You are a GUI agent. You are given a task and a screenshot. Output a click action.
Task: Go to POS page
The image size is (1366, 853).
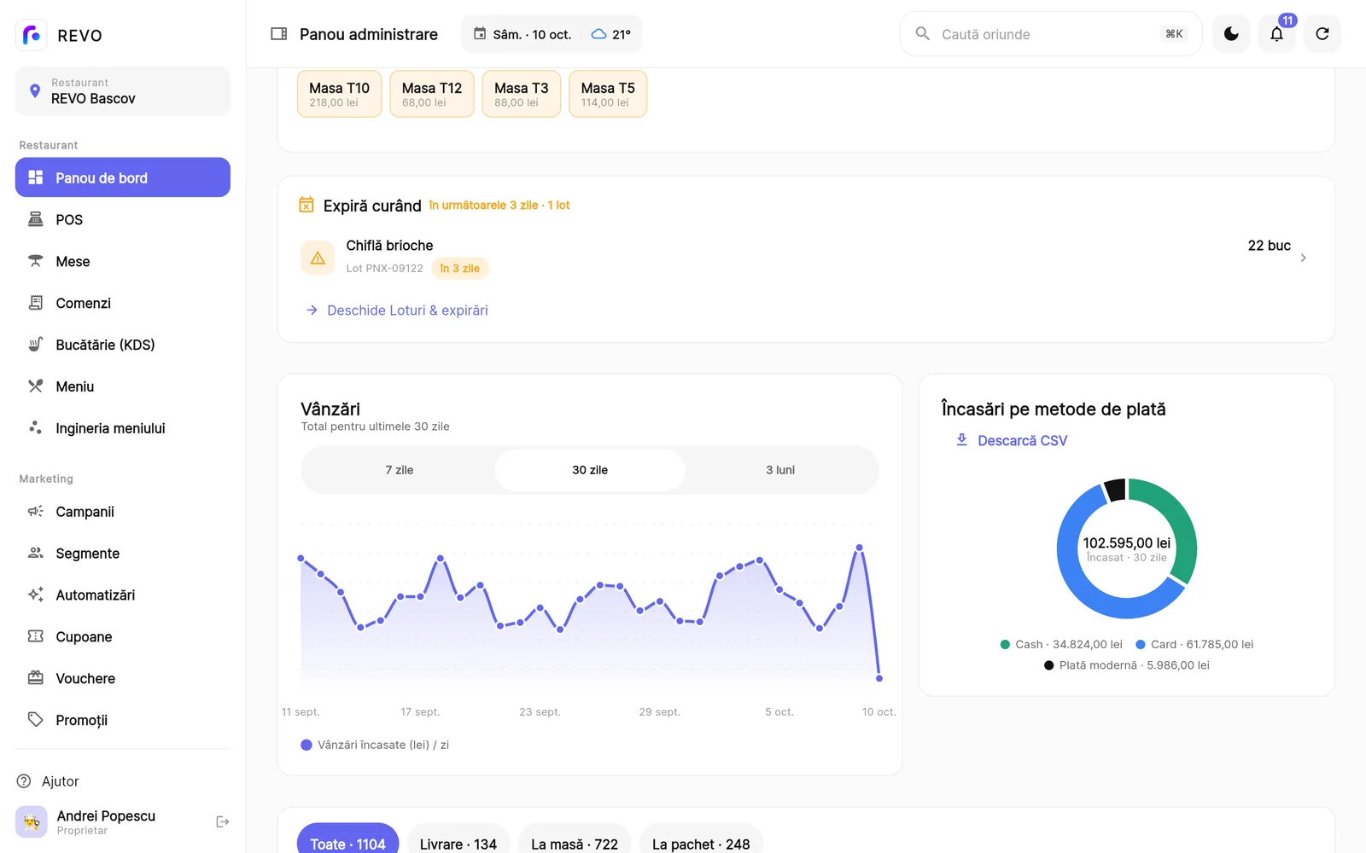tap(123, 219)
